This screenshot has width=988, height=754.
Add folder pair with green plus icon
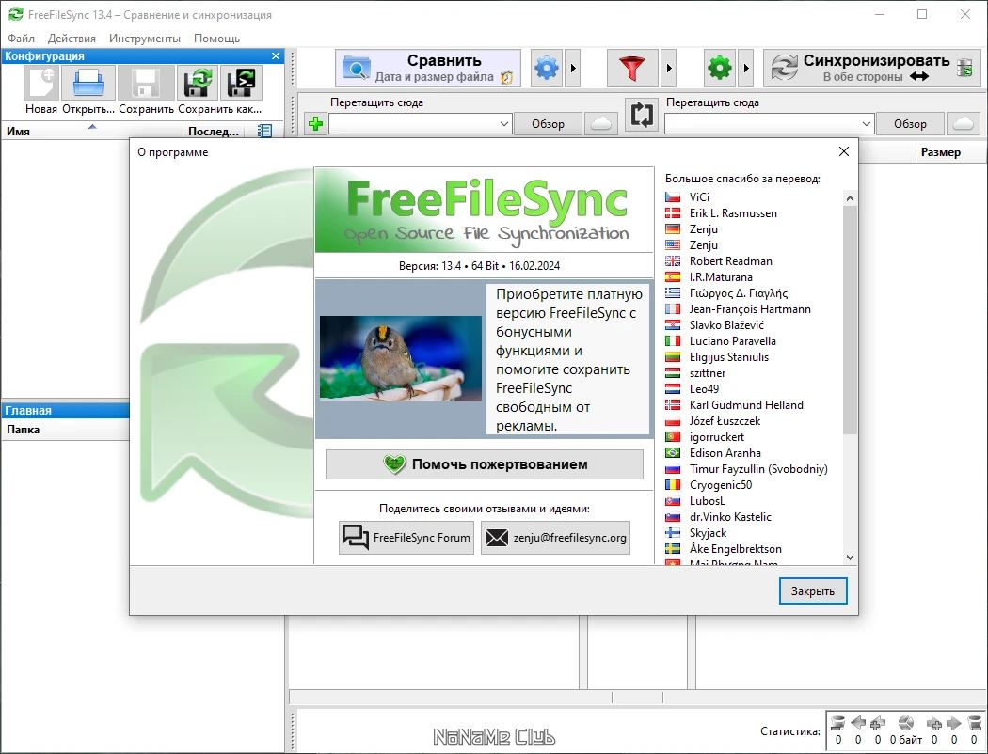[x=315, y=124]
